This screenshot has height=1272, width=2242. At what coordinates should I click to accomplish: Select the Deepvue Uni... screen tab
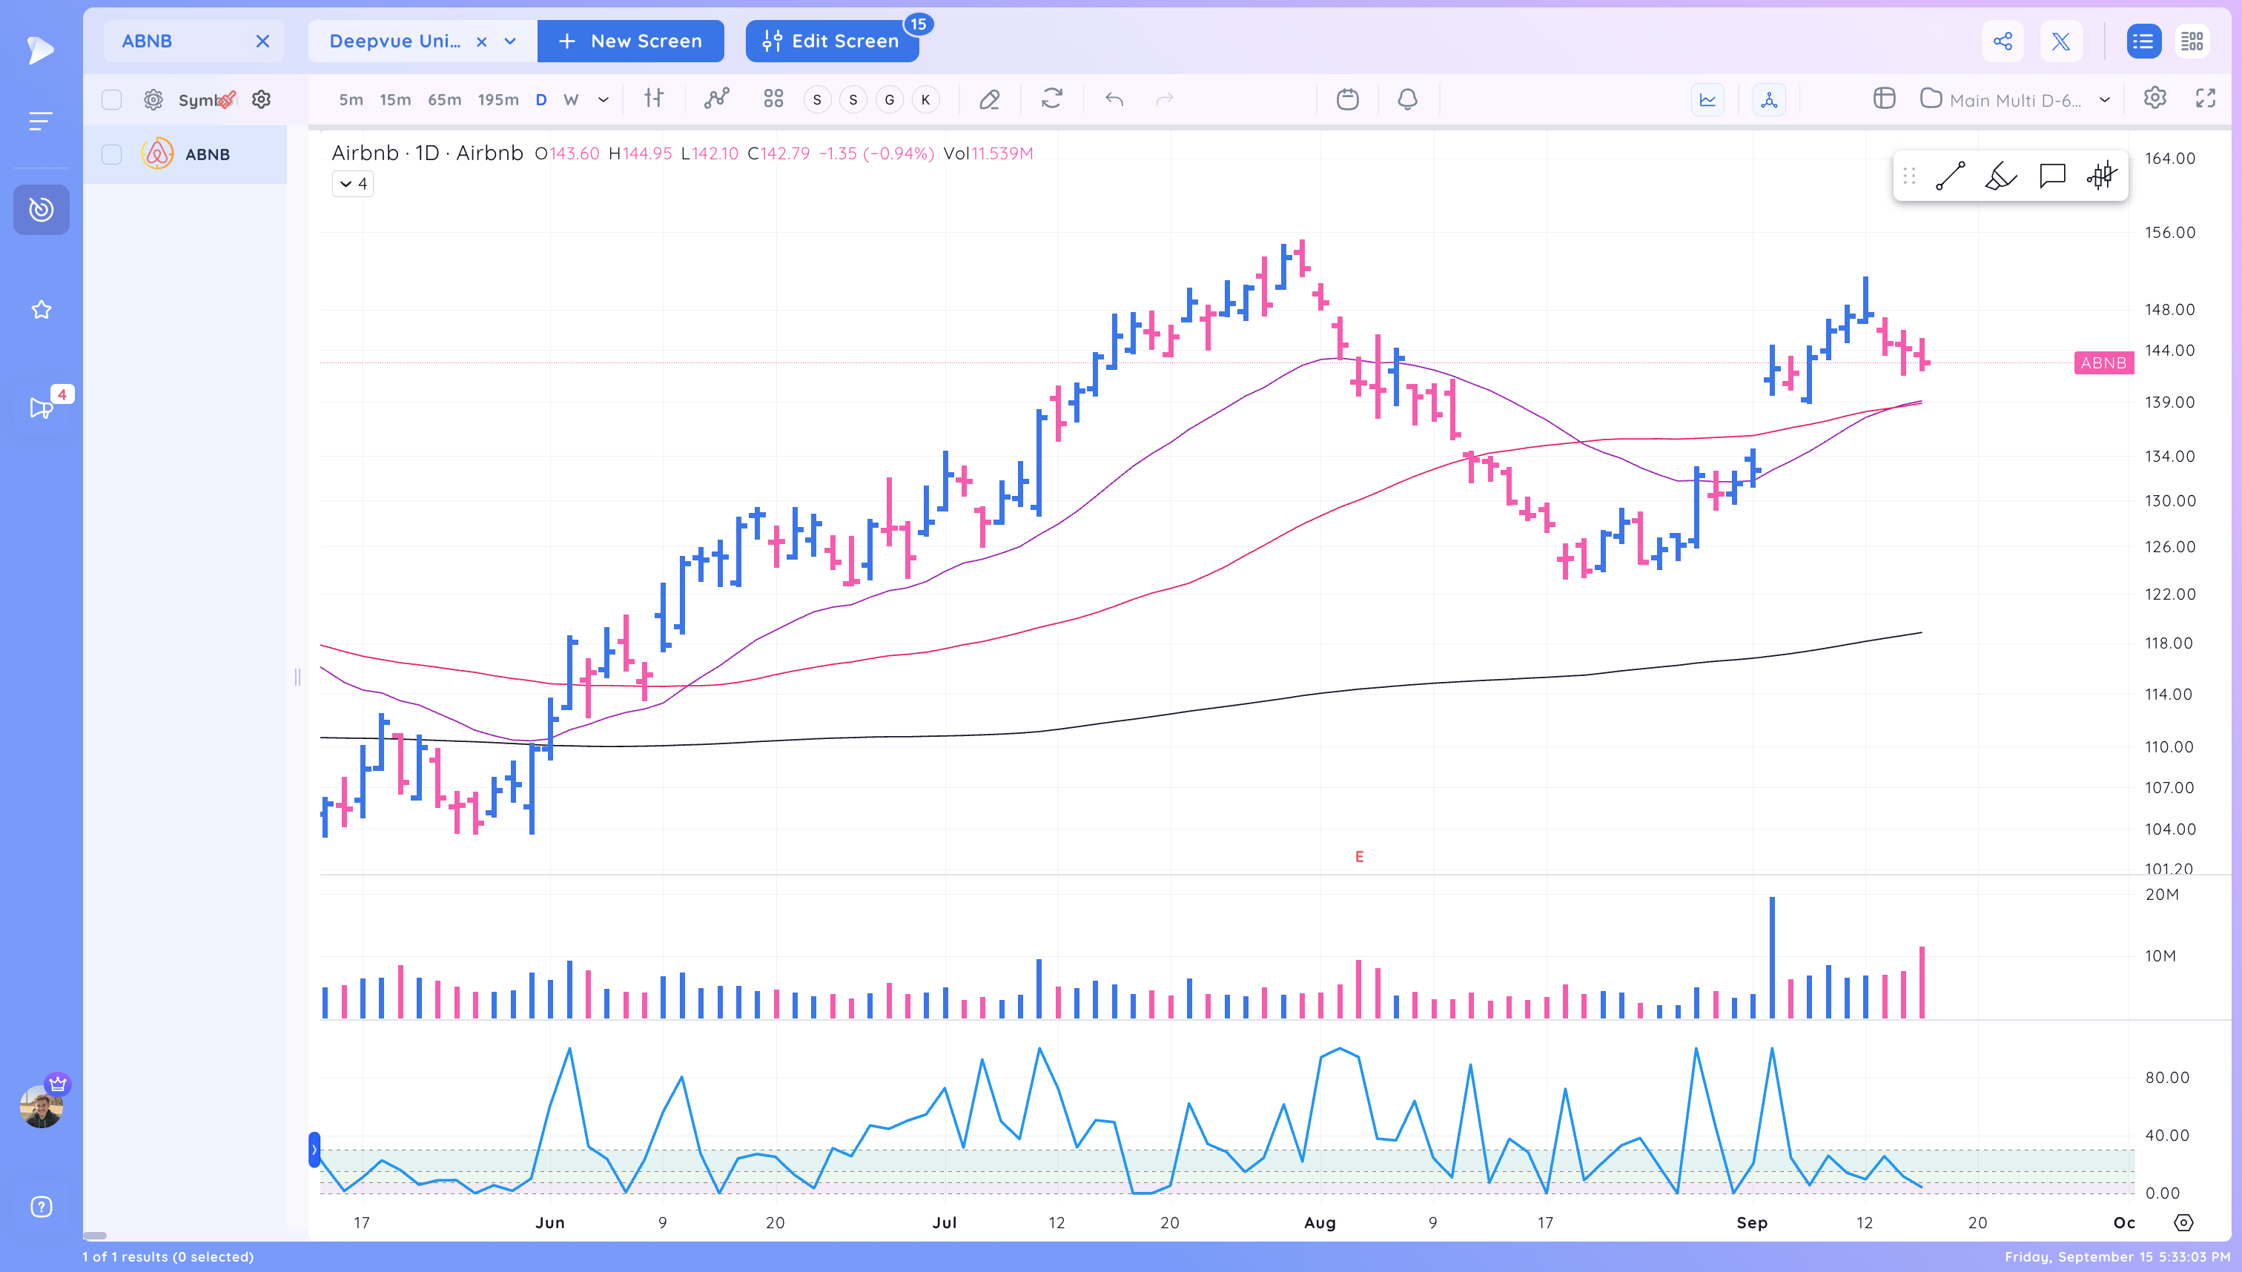pos(395,41)
